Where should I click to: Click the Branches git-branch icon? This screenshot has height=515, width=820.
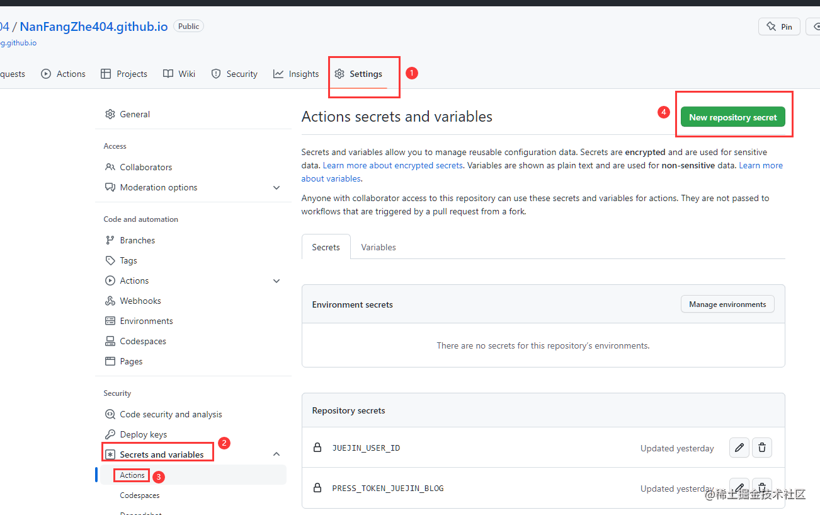click(x=110, y=240)
